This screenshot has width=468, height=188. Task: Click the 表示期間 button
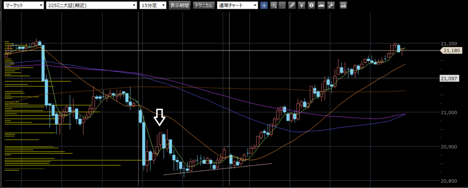pos(180,5)
